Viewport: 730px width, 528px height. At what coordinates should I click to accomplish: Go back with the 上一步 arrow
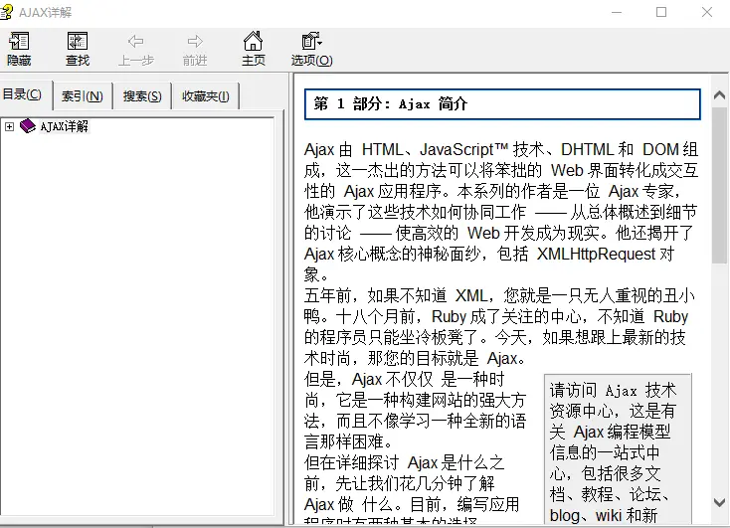(136, 49)
